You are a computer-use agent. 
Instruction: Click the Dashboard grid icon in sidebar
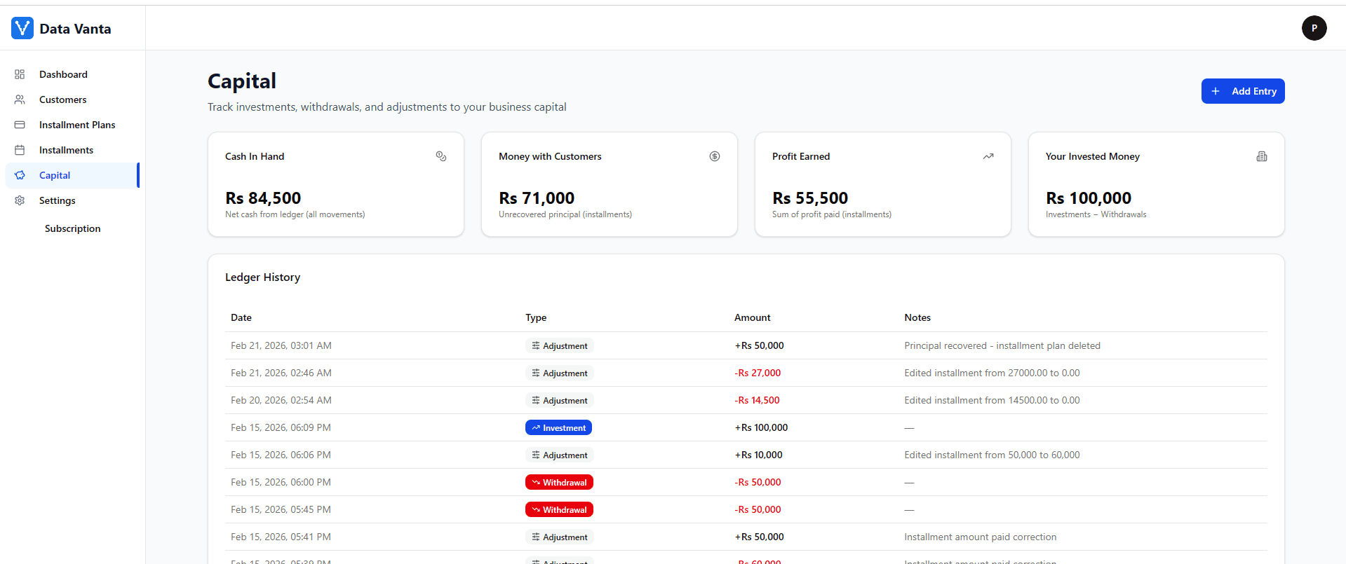pos(20,74)
